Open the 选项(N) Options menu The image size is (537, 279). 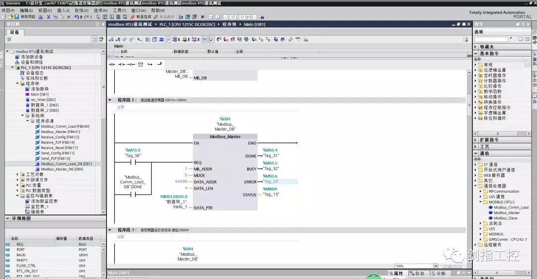click(100, 10)
